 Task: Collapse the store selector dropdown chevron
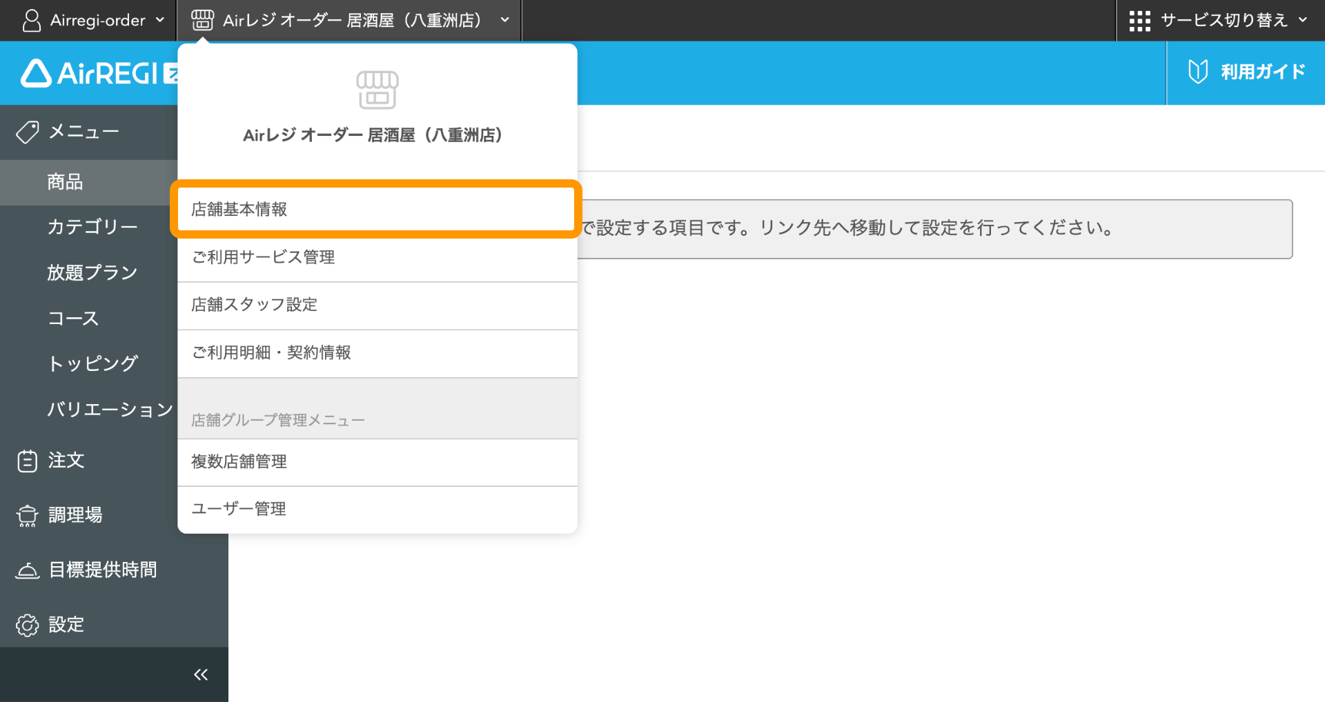pos(505,20)
